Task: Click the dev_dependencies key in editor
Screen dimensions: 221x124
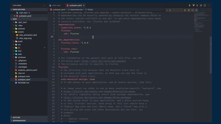Action: pos(69,40)
